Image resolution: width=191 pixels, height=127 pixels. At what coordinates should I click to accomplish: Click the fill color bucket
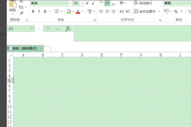(x=68, y=11)
